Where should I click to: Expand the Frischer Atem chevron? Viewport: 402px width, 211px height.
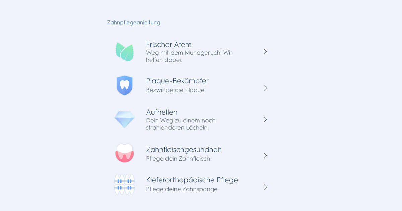pos(265,52)
